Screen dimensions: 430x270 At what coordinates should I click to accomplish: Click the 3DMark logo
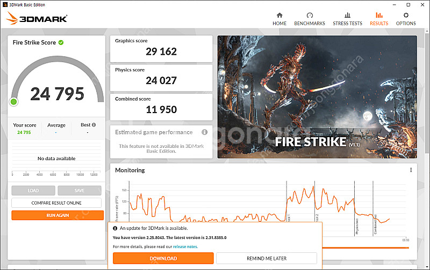click(x=37, y=18)
